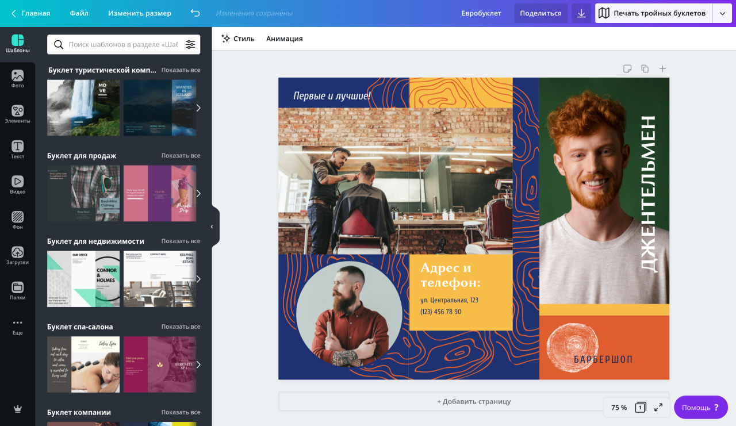Select the ул. Центральная, 123 address text
Image resolution: width=736 pixels, height=426 pixels.
click(449, 300)
